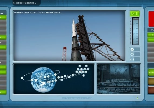Viewport: 154px width, 108px height.
Task: Click the rocket launch pad video view
Action: click(69, 36)
